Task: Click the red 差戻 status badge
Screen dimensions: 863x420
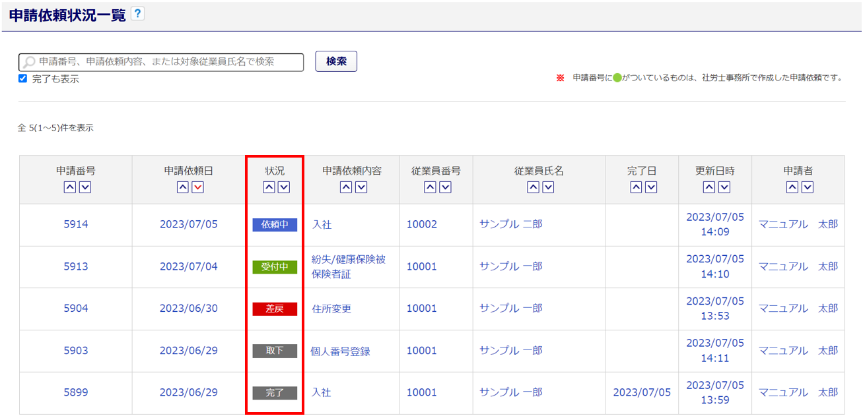Action: [275, 309]
